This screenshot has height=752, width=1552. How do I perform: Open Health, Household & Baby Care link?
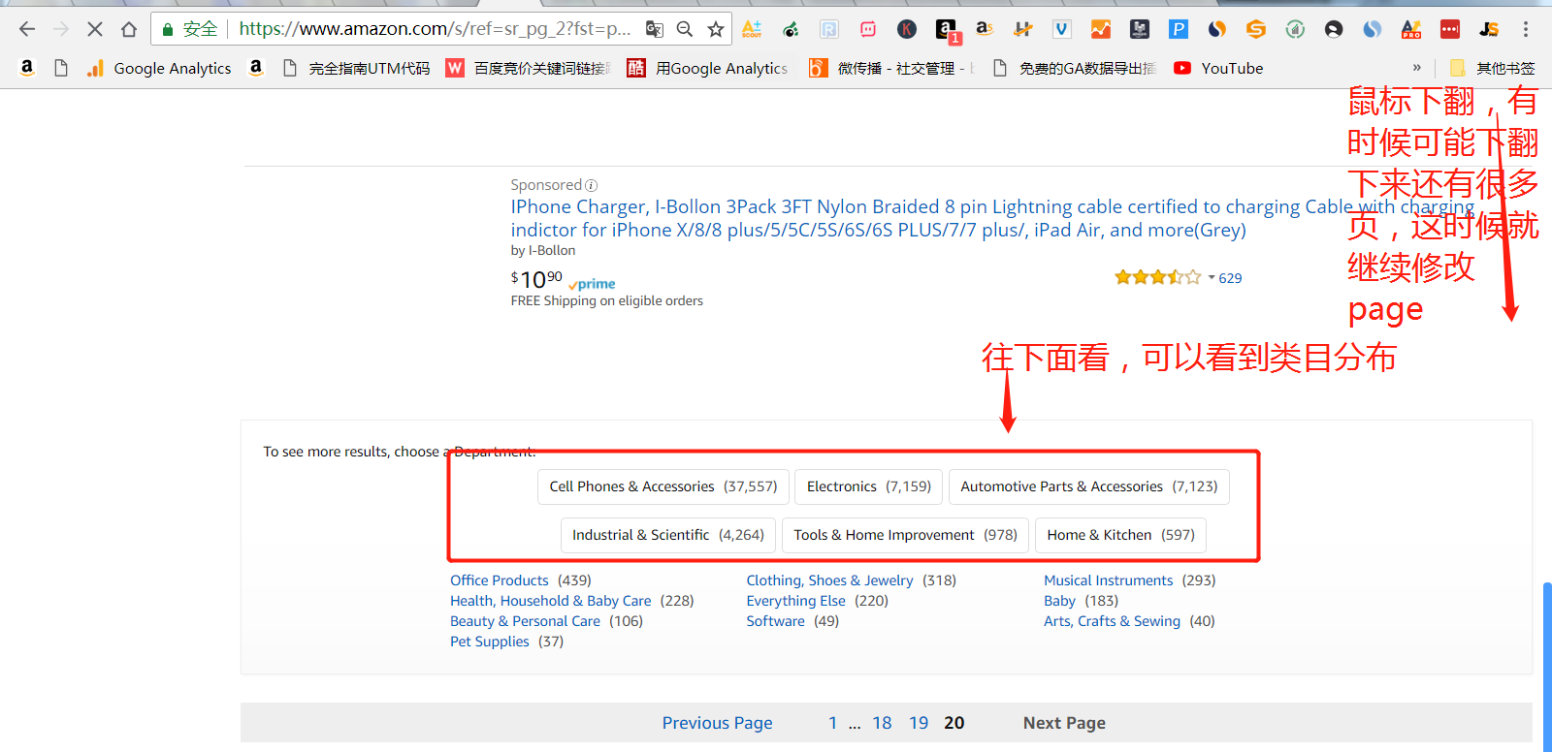tap(551, 601)
